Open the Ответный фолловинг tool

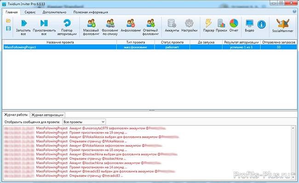pos(150,27)
